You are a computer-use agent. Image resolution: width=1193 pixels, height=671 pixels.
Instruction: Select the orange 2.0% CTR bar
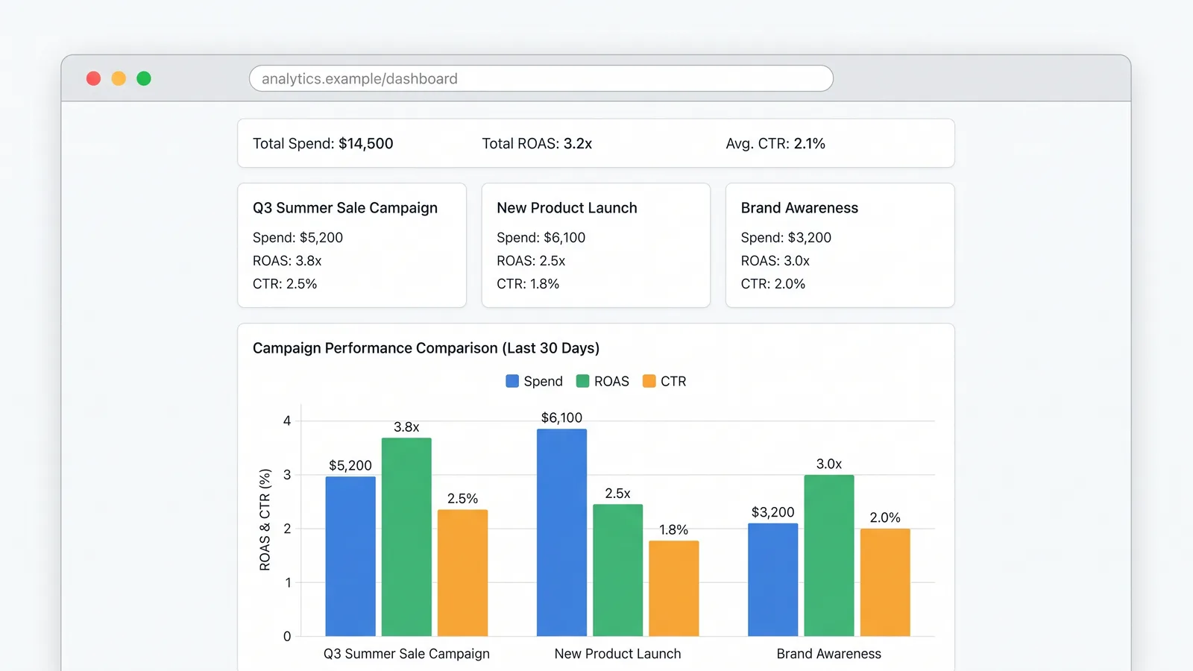click(885, 582)
